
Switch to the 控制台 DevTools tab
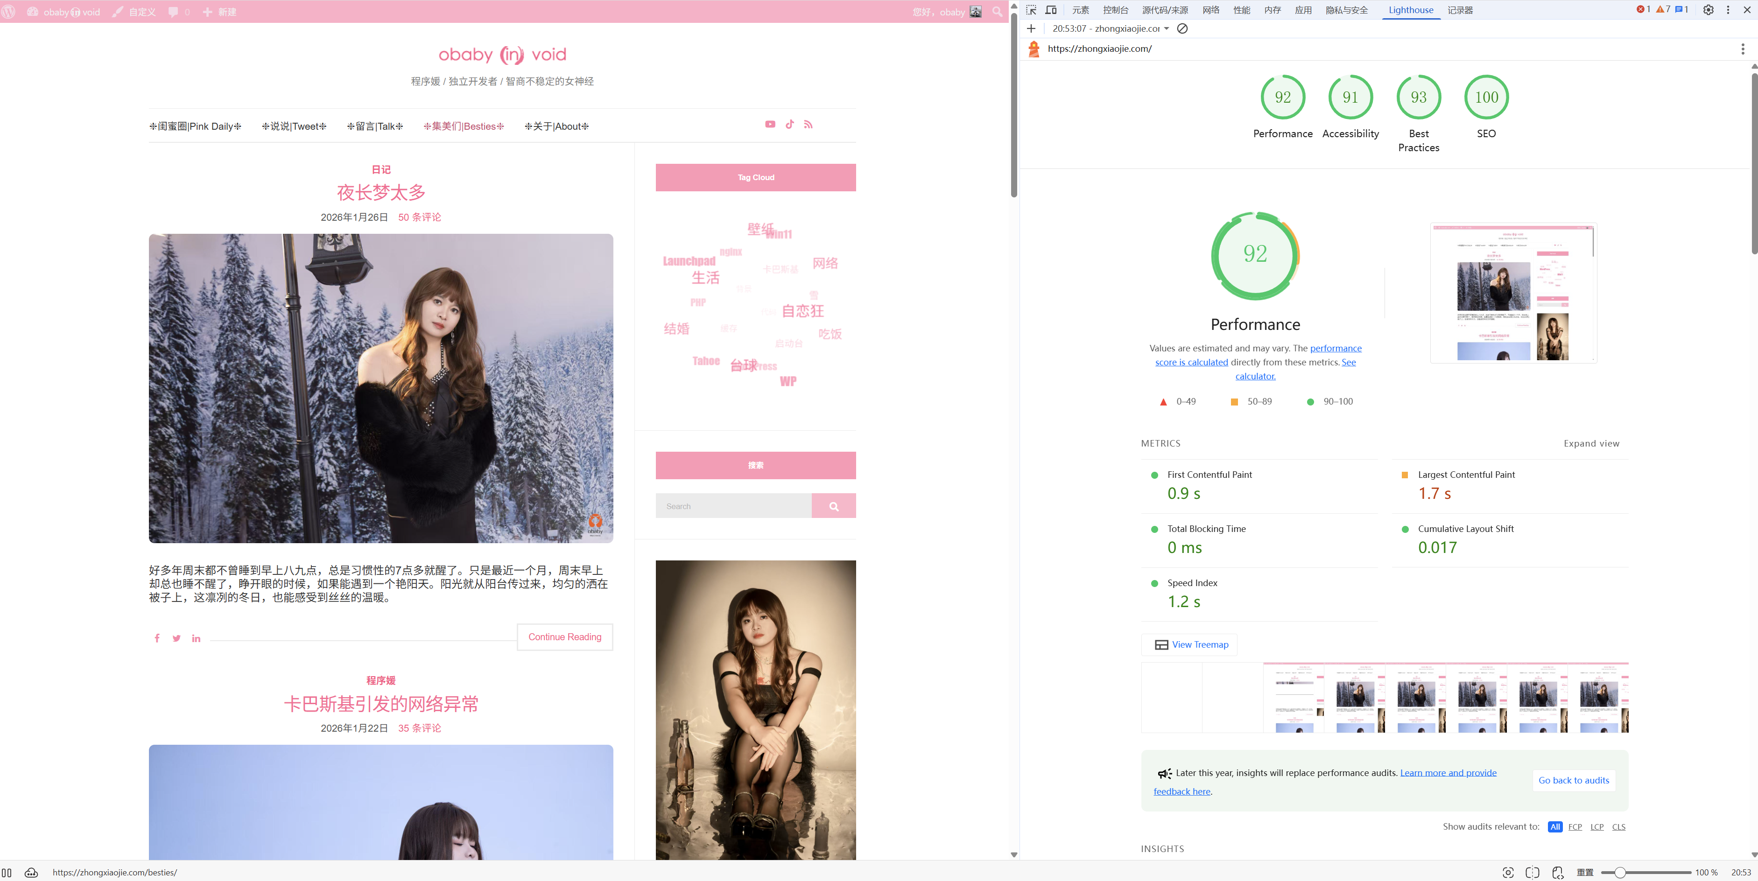click(x=1115, y=10)
